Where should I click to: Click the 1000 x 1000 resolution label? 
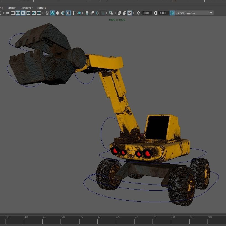point(117,20)
